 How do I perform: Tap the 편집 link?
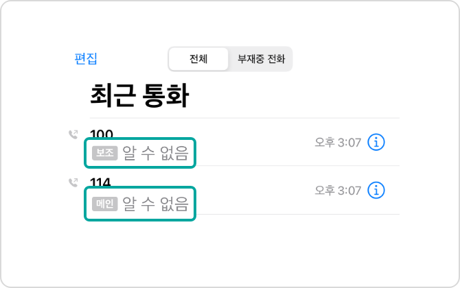coord(86,59)
